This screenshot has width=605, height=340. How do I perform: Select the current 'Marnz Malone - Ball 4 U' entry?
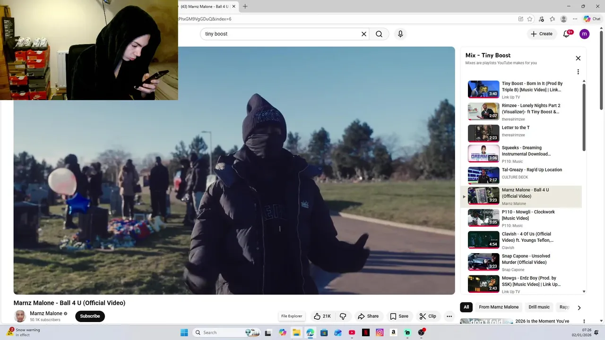coord(522,196)
